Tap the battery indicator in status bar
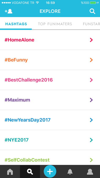This screenshot has height=178, width=100. (93, 3)
